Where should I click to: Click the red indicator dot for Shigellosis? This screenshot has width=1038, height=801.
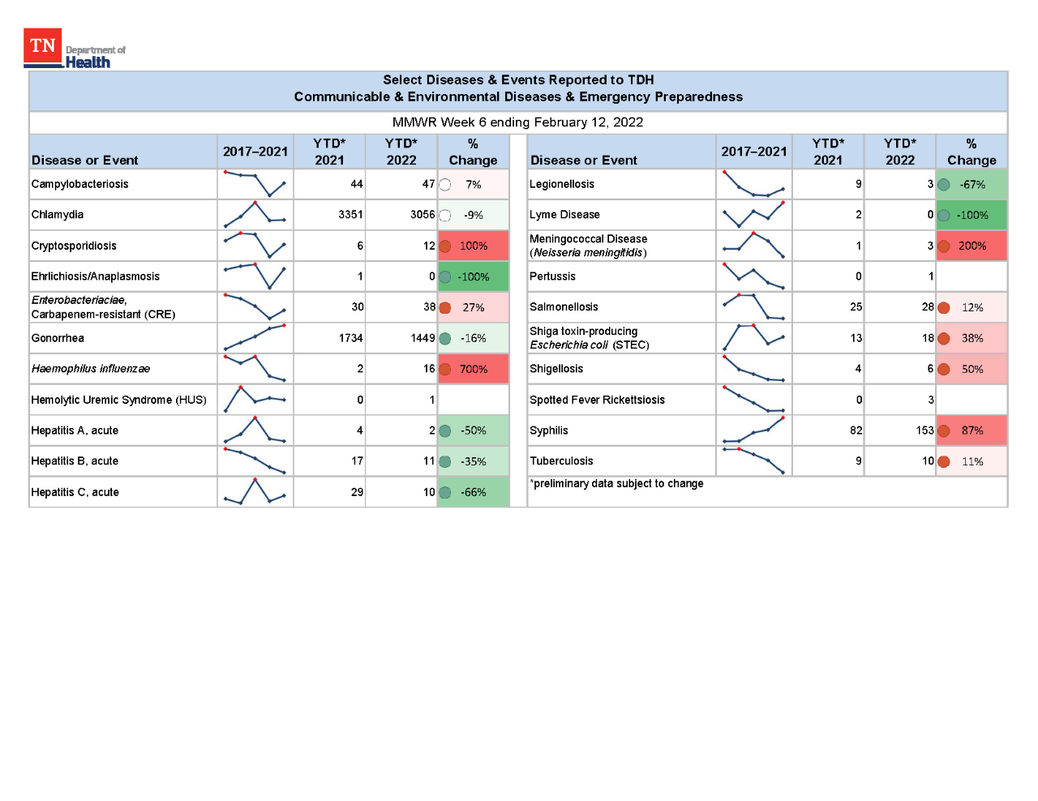(944, 369)
